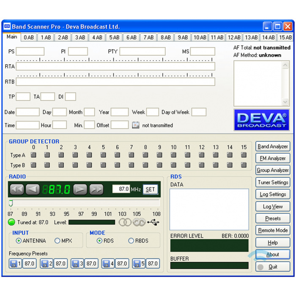Click the MHz frequency input field
This screenshot has height=296, width=296.
[121, 189]
